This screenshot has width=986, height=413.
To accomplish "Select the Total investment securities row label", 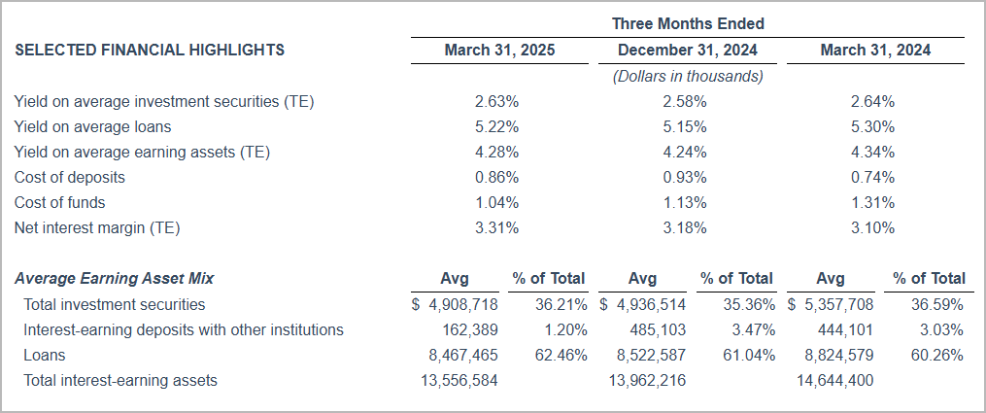I will pos(114,304).
